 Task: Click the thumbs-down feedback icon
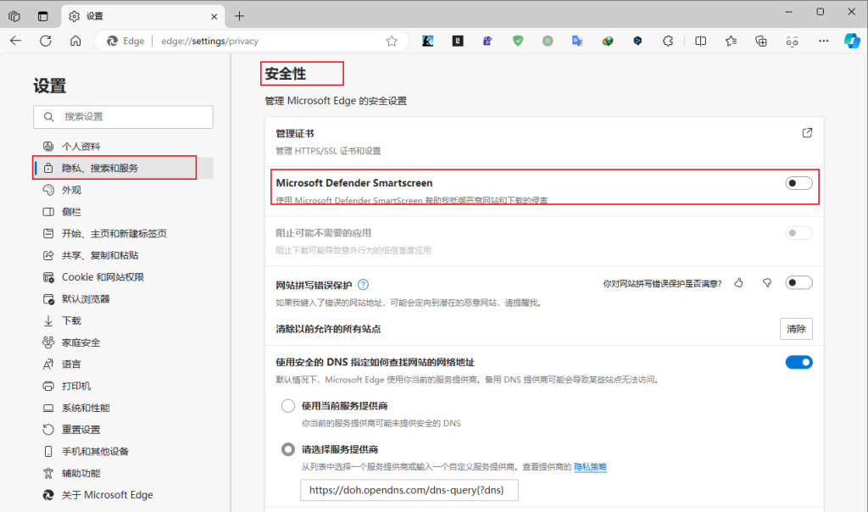[766, 283]
